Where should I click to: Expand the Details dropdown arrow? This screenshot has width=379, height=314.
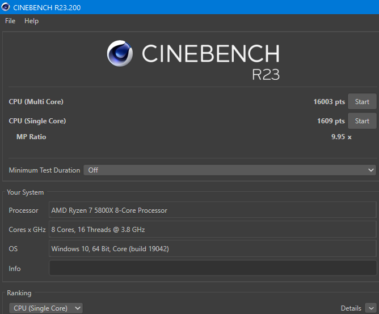[x=371, y=308]
